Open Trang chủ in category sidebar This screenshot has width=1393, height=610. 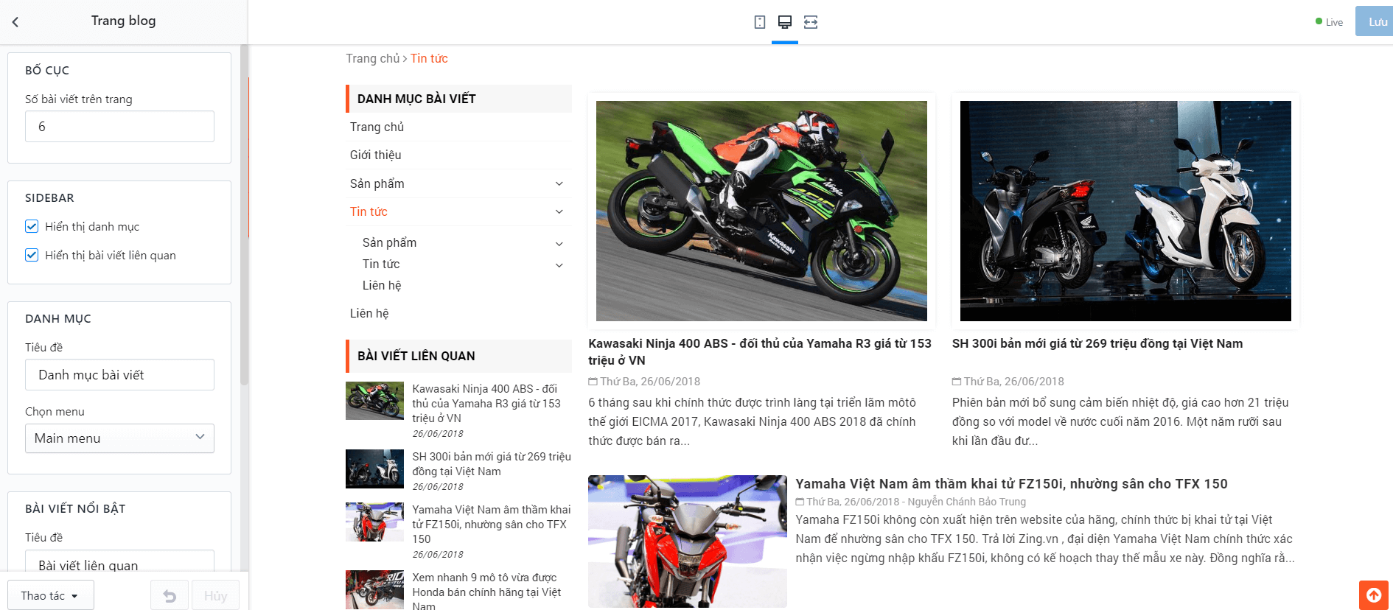pos(377,127)
